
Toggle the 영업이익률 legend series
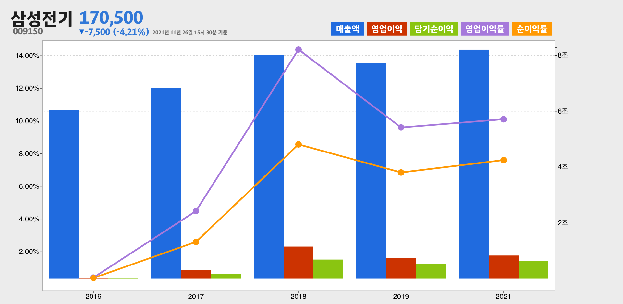point(485,29)
